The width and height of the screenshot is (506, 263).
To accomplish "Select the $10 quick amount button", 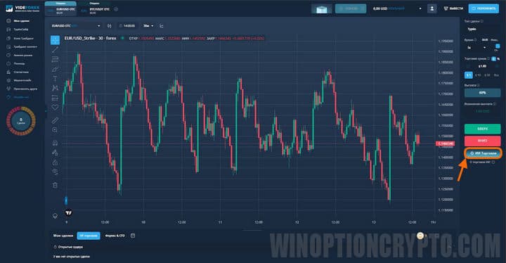I will pos(478,75).
